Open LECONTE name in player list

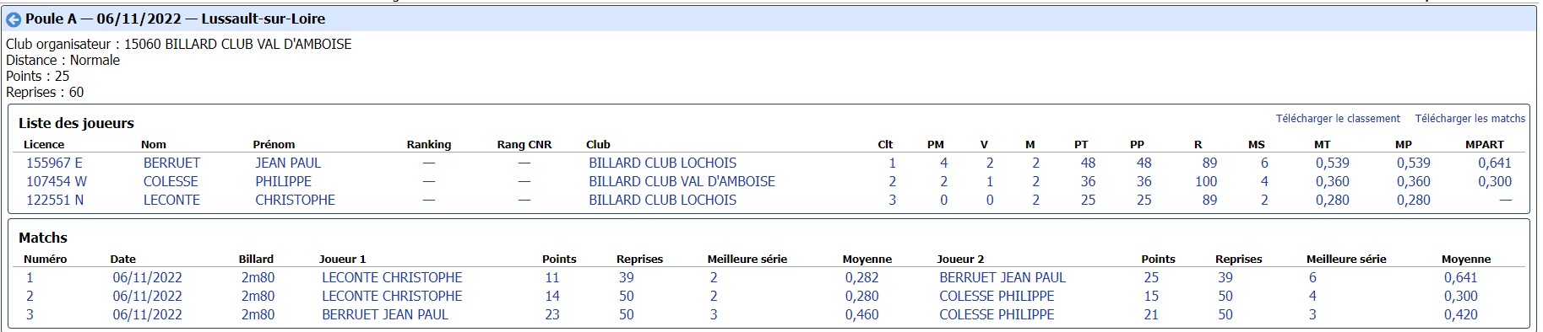click(x=171, y=200)
